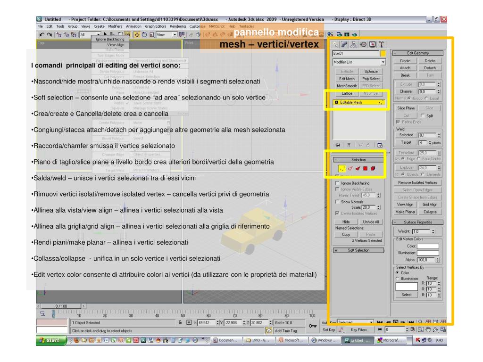
Task: Enable Show Normals checkbox
Action: [x=337, y=202]
